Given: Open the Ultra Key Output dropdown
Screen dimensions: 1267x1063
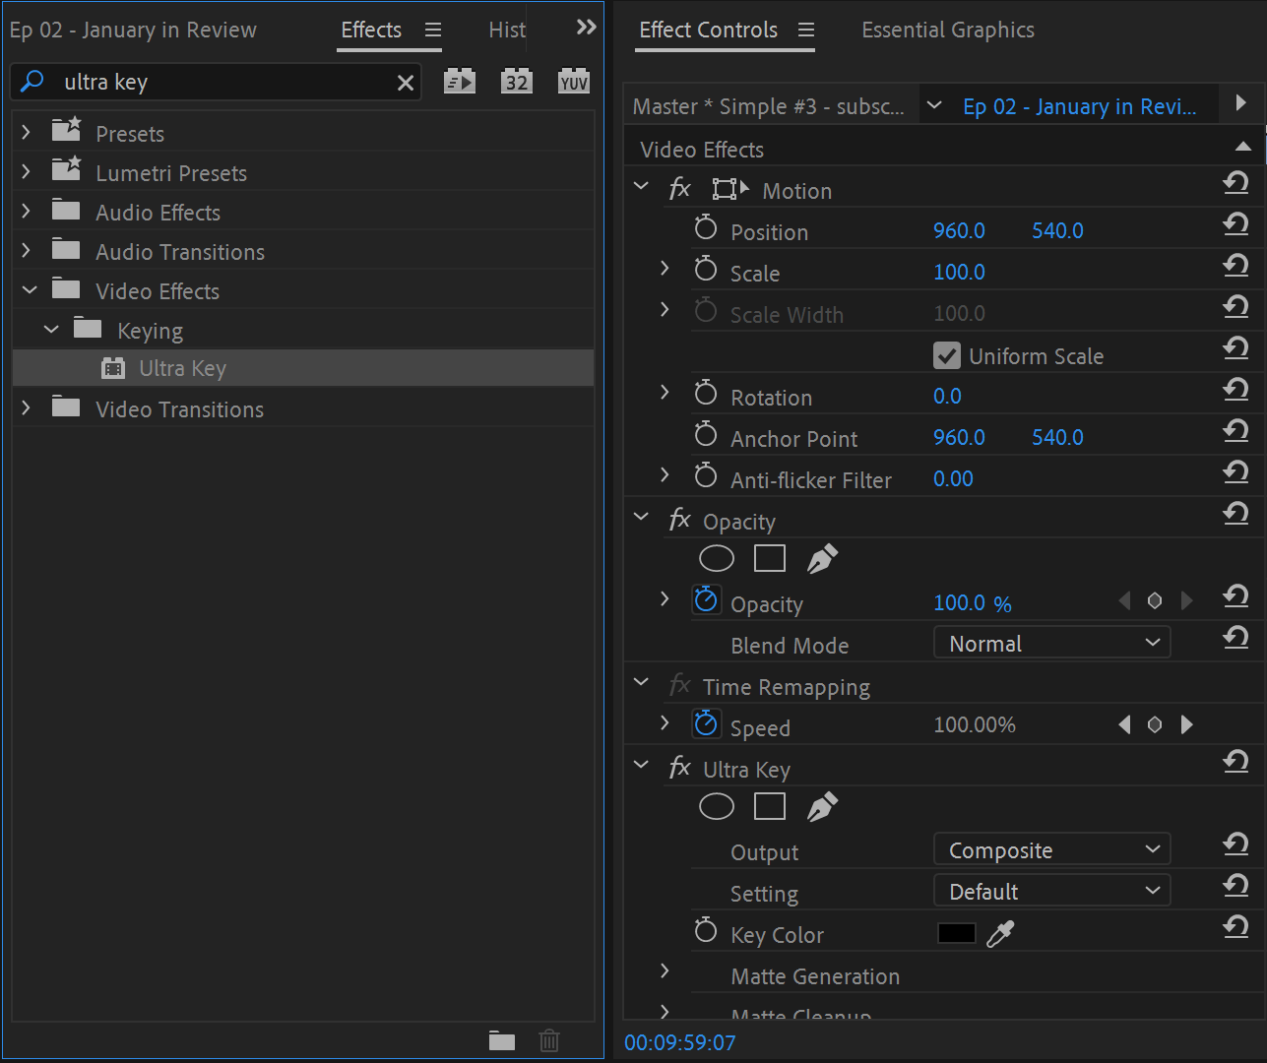Looking at the screenshot, I should coord(1051,850).
